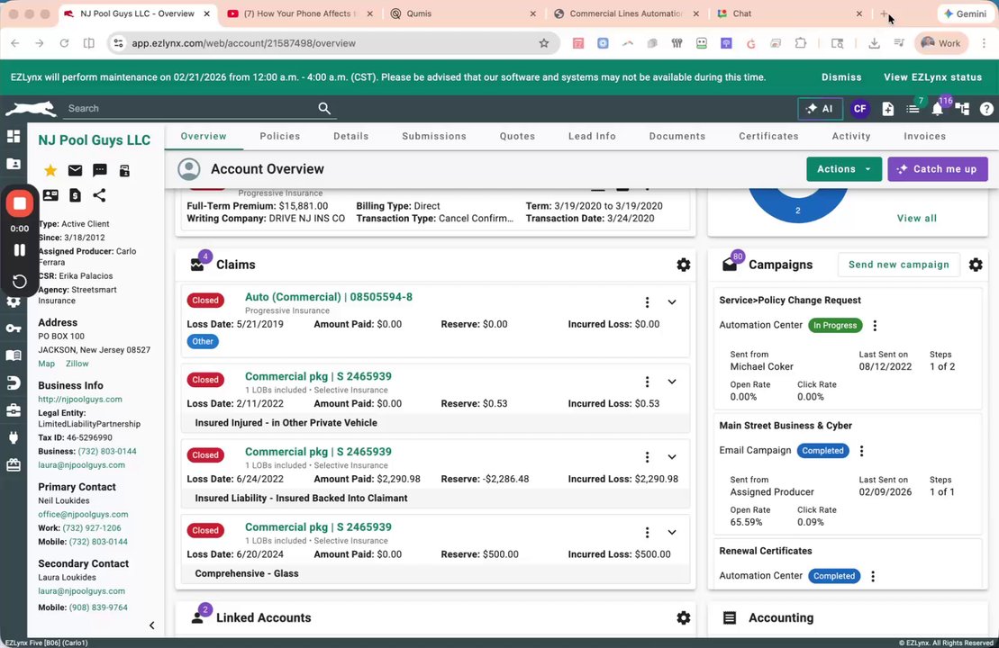
Task: Expand the claim with loss date 6/24/2022
Action: click(671, 457)
